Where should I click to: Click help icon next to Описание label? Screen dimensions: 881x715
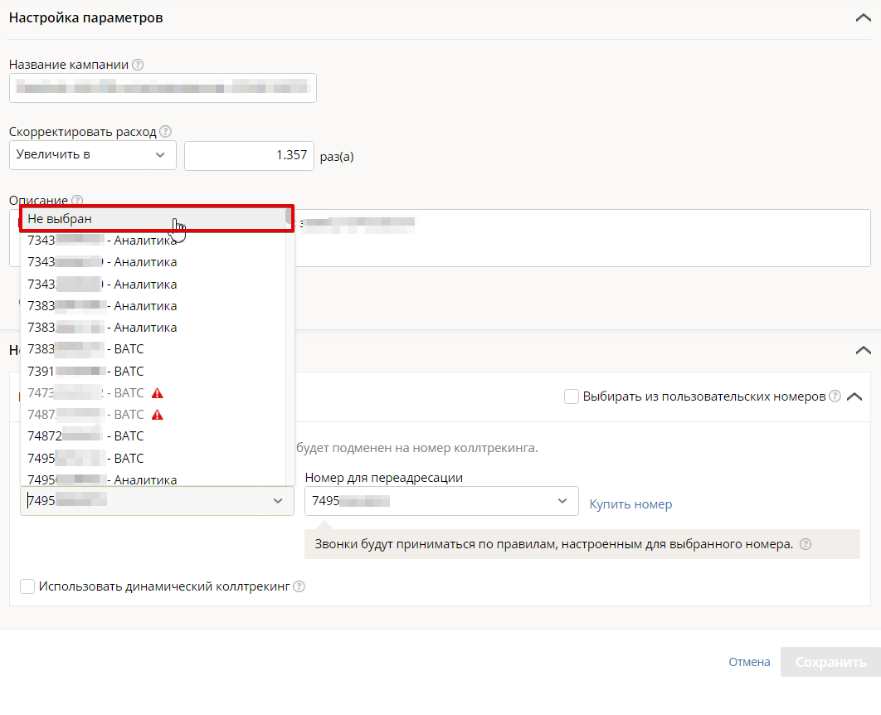[77, 201]
